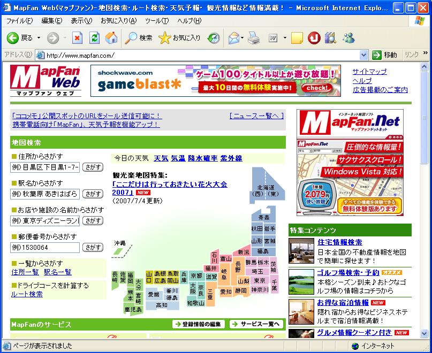Click the Mail envelope icon
432x353 pixels.
(x=234, y=38)
